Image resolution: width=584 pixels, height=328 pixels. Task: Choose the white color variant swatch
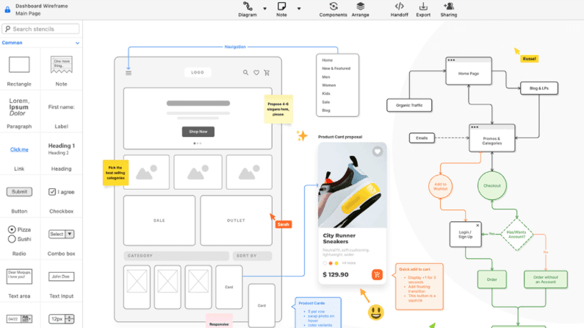(x=325, y=263)
